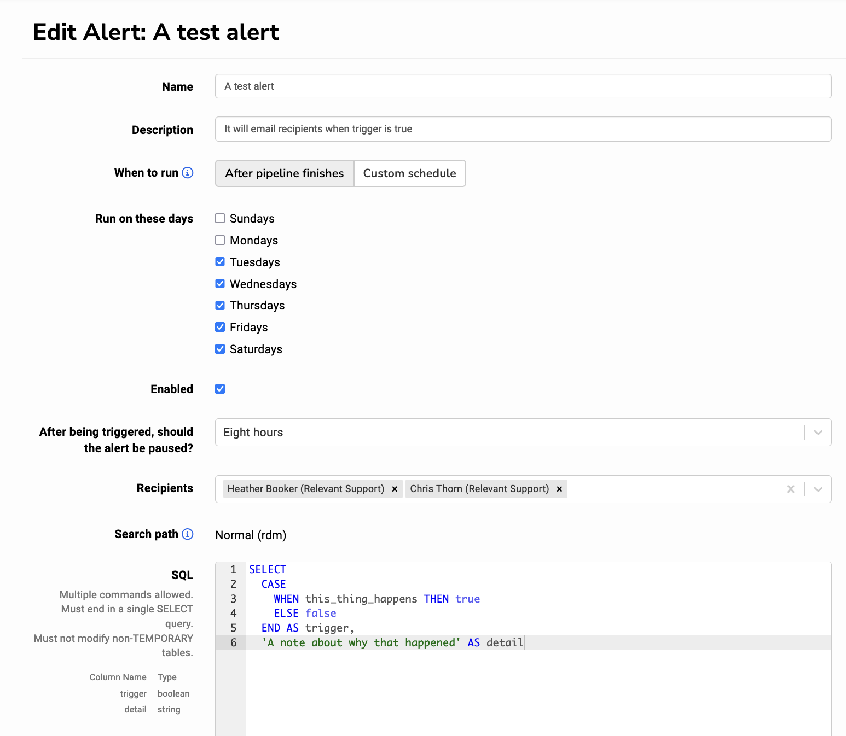
Task: Enable the Mondays checkbox
Action: (220, 241)
